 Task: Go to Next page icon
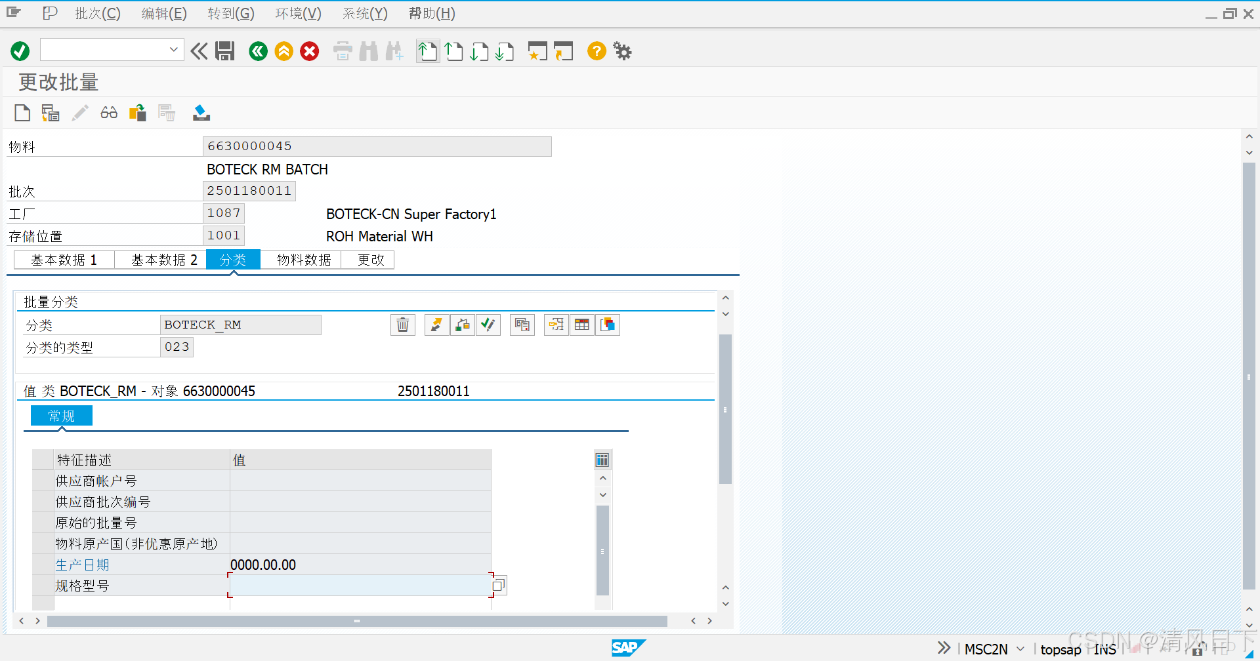[479, 50]
